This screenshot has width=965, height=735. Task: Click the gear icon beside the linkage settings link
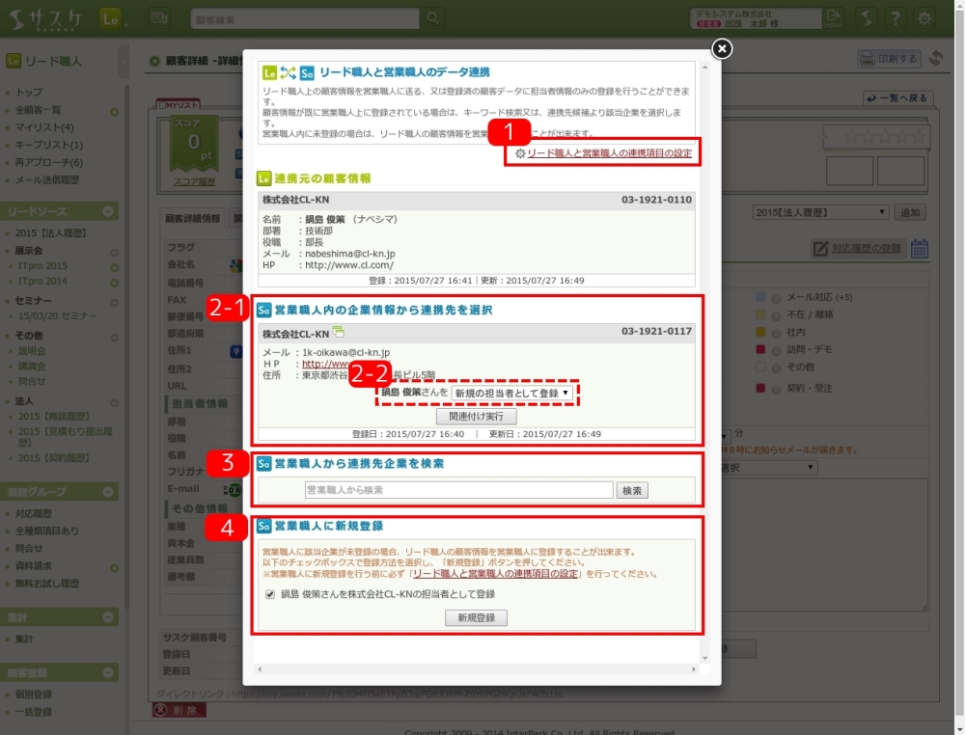click(x=520, y=153)
